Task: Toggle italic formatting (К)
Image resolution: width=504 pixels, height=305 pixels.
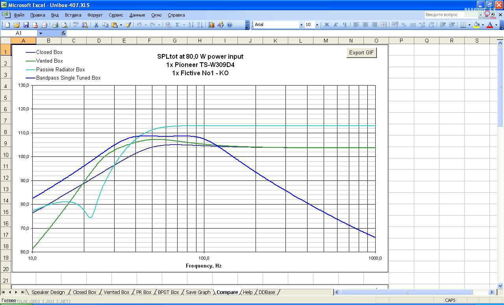Action: tap(336, 25)
